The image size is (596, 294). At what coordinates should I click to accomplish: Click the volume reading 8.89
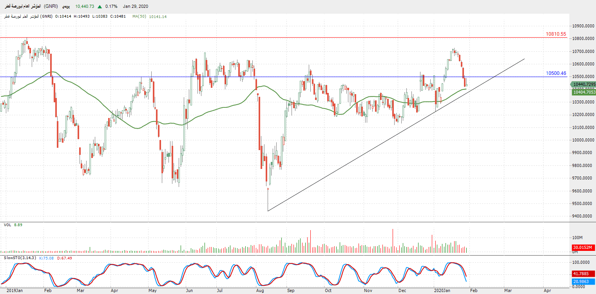point(18,225)
